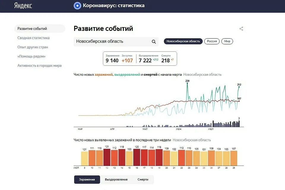Open «Сводная статистика» in the sidebar
285x190 pixels.
click(33, 38)
